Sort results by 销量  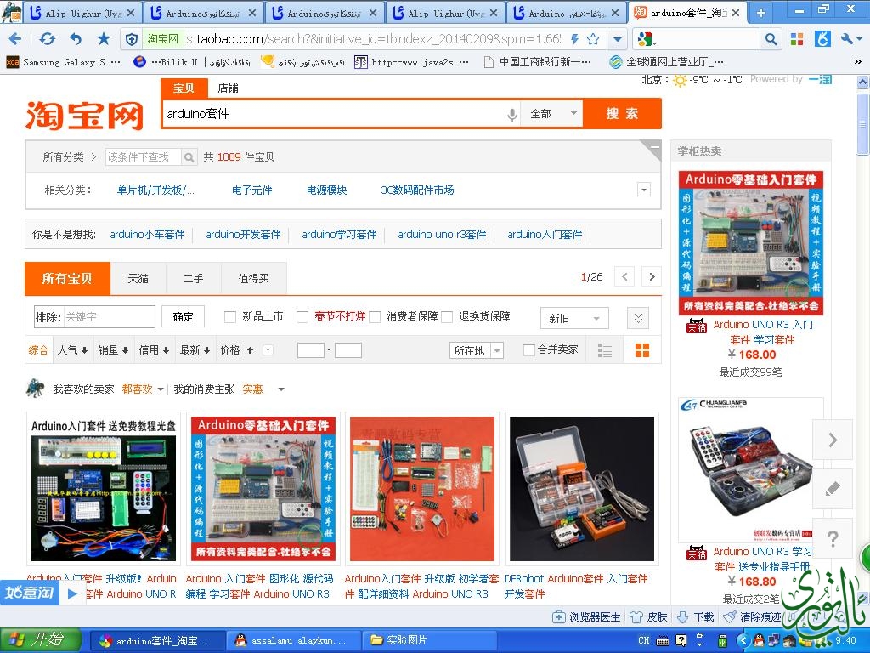coord(113,349)
